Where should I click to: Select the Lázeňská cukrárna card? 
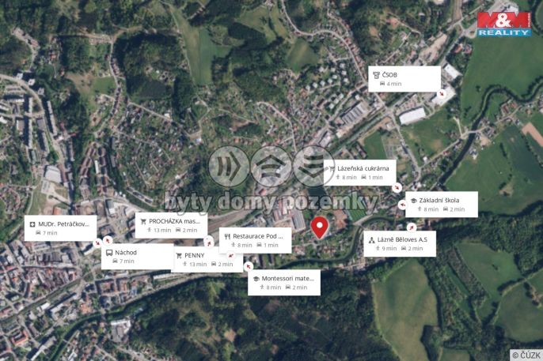[360, 173]
